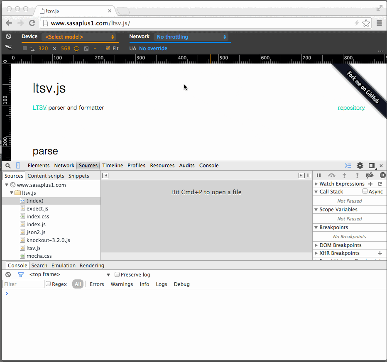Click the Step over next function call icon
Screen dimensions: 387x362
331,175
